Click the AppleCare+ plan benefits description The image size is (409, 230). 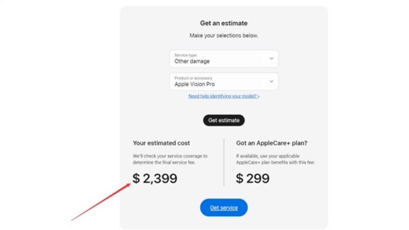click(x=275, y=159)
